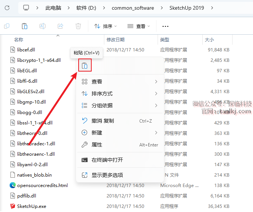253x212 pixels.
Task: Click the terminal icon beside 在终端中打开
Action: point(85,160)
